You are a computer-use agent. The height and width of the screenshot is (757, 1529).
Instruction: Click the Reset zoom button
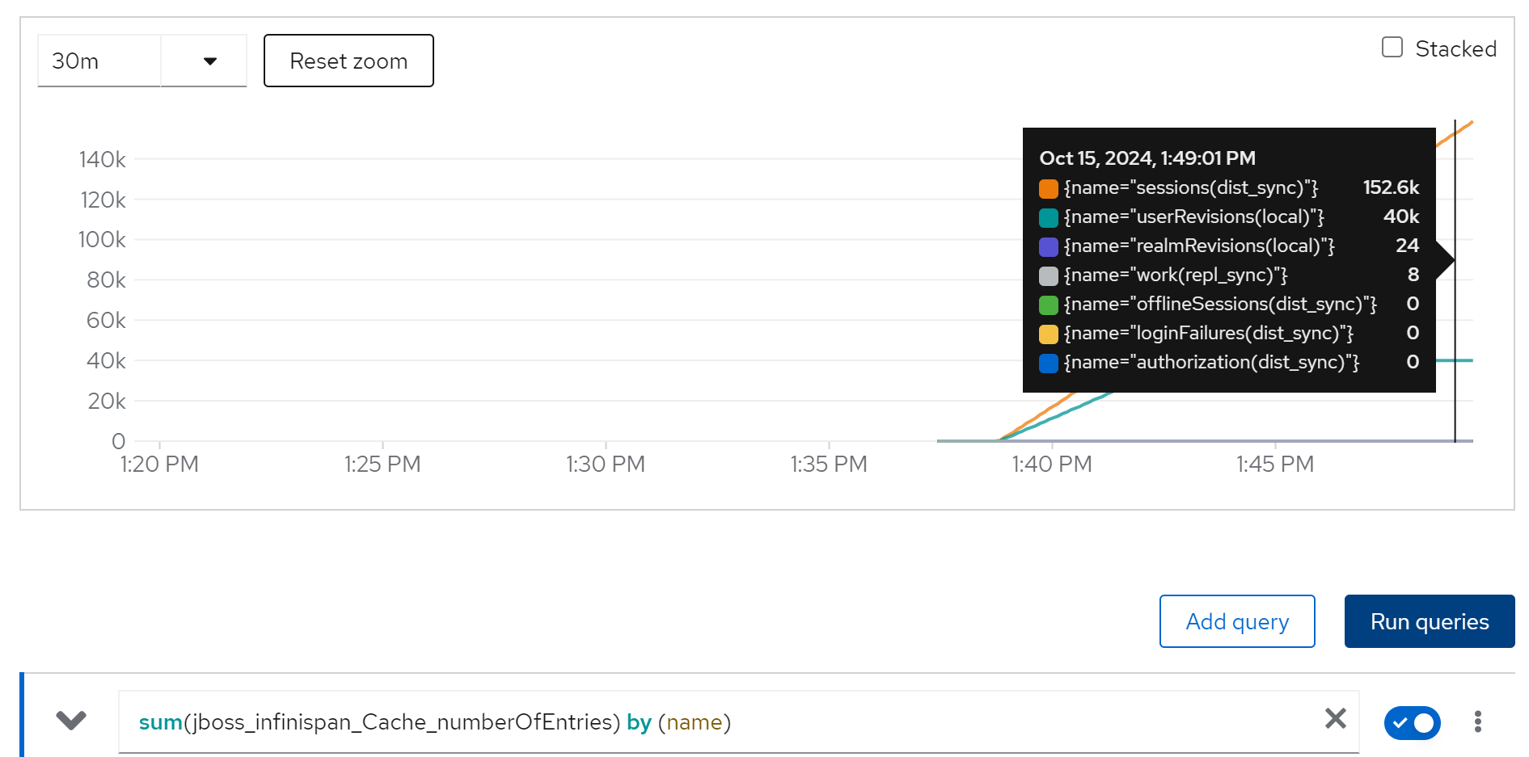pyautogui.click(x=348, y=61)
